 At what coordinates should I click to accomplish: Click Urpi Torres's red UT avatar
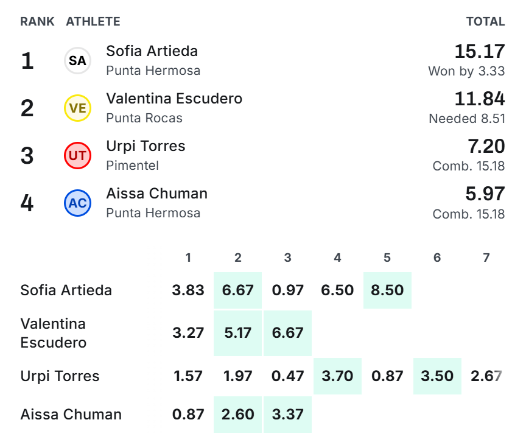click(x=77, y=156)
